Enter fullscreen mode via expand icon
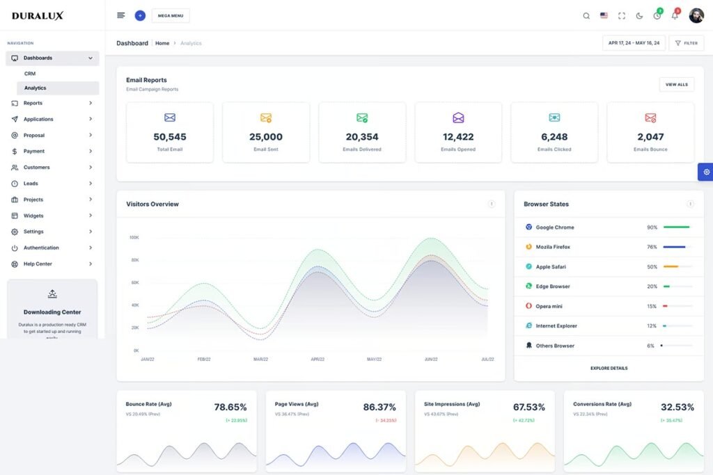This screenshot has width=713, height=475. click(x=622, y=16)
